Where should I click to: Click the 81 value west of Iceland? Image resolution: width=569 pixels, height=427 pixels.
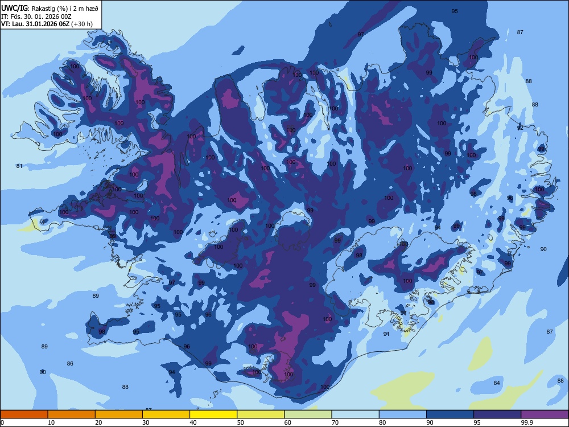tap(19, 166)
